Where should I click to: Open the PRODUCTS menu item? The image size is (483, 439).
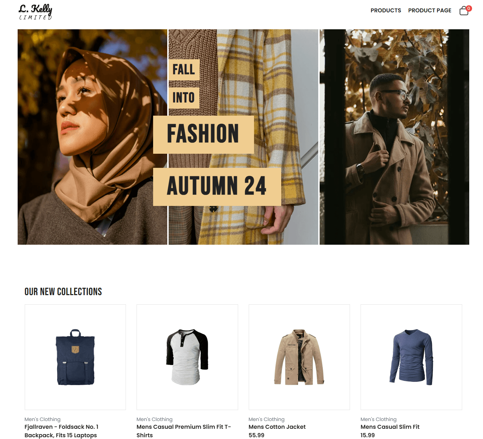click(386, 10)
